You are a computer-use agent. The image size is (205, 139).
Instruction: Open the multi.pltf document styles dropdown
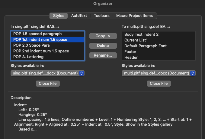point(159,73)
